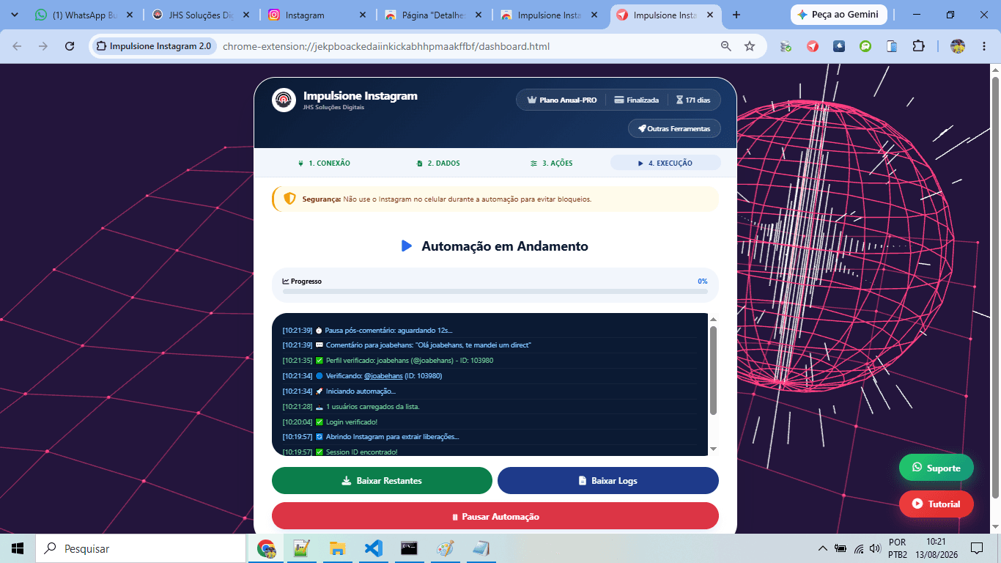
Task: Open the Tutorial floating button
Action: click(937, 504)
